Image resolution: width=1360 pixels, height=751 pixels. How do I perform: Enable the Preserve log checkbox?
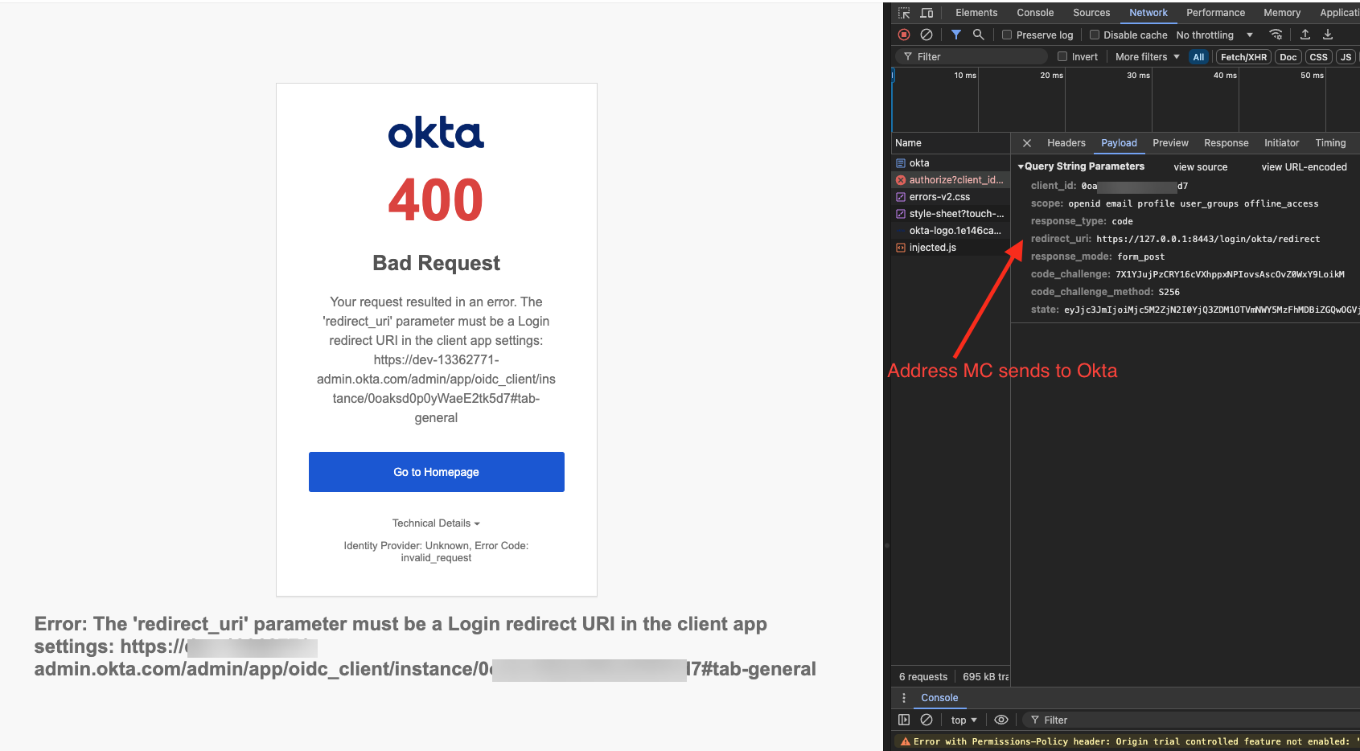point(1007,35)
